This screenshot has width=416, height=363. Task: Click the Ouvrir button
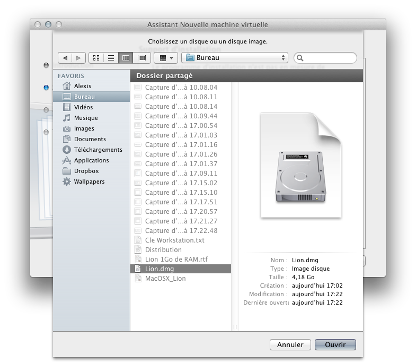click(335, 345)
